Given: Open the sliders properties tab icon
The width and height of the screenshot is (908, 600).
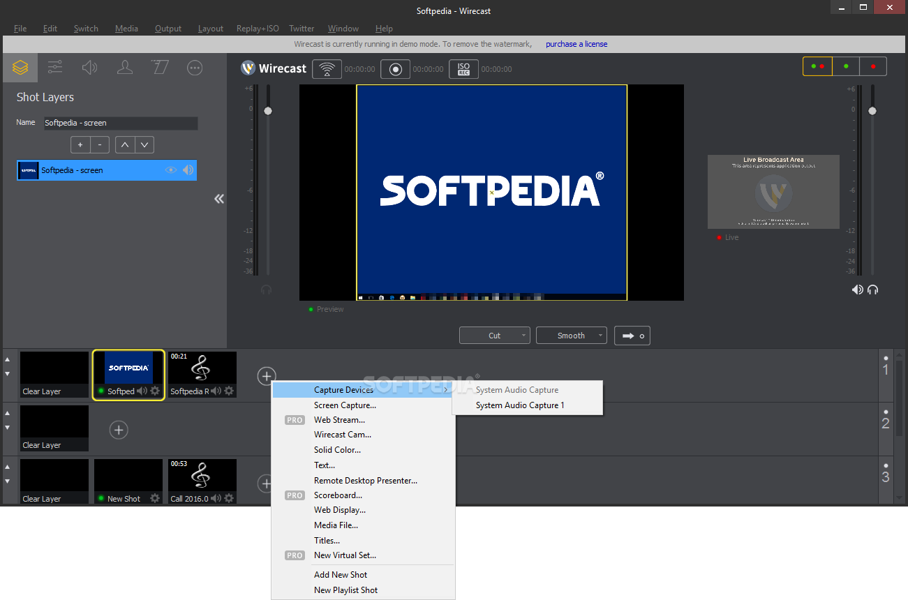Looking at the screenshot, I should [x=55, y=68].
